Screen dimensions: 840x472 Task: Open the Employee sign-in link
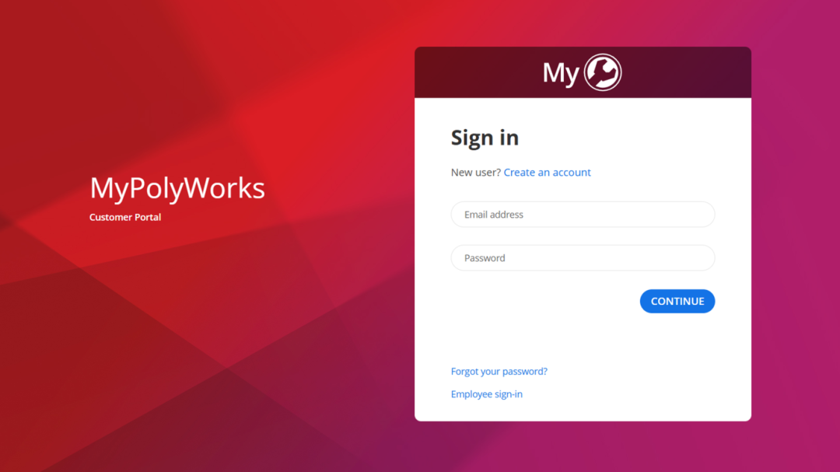point(486,394)
